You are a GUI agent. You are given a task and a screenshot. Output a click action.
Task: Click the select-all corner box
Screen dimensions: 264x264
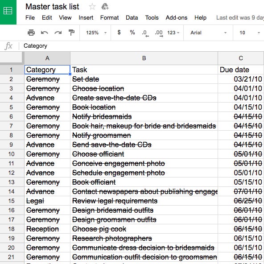(x=12, y=58)
